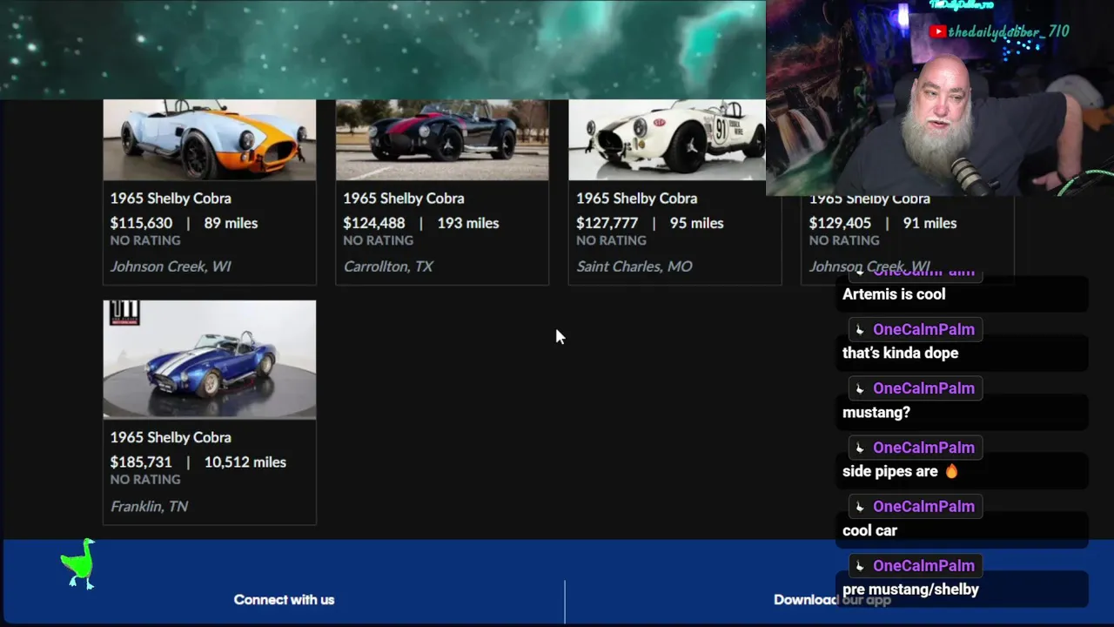Image resolution: width=1114 pixels, height=627 pixels.
Task: Select the $129,405 price text
Action: (840, 223)
